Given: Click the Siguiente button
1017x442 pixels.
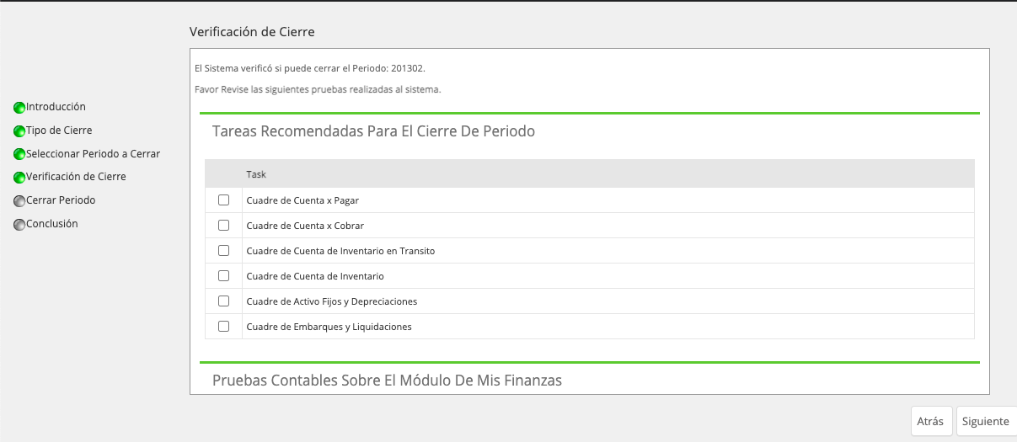Looking at the screenshot, I should 985,421.
